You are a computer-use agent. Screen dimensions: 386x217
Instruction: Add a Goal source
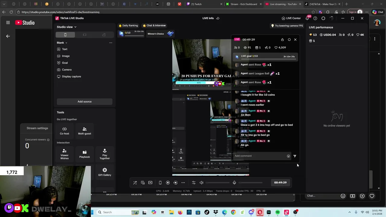click(62, 63)
